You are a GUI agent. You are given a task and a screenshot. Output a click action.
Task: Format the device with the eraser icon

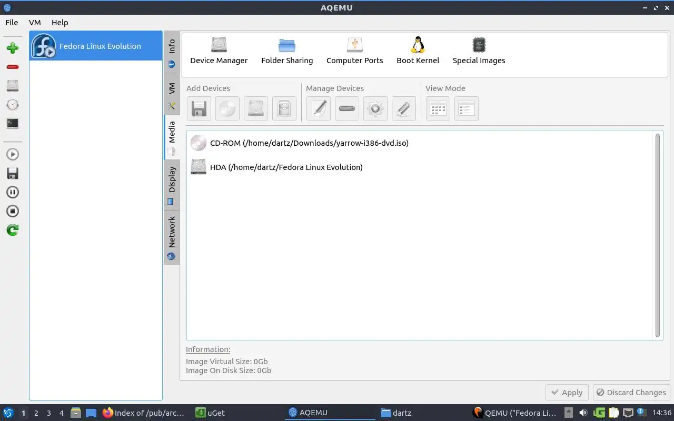tap(404, 108)
